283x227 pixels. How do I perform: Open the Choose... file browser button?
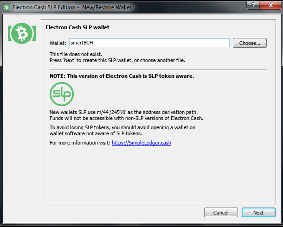[x=250, y=43]
